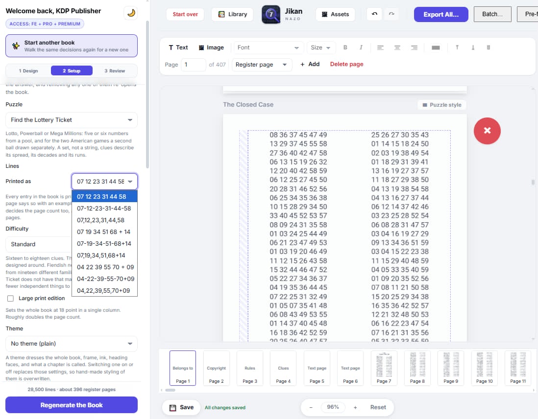Choose option 07 12 23 31 44 58
Viewport: 538px width, 419px height.
point(105,196)
